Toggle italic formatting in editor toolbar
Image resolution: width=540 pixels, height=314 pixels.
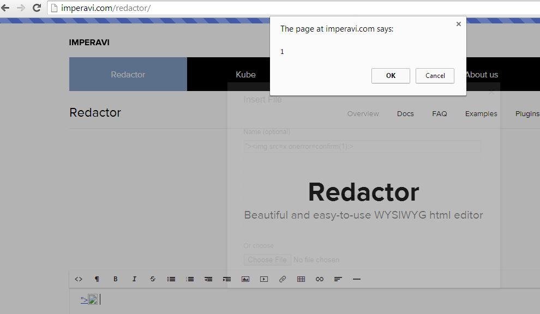[x=134, y=279]
